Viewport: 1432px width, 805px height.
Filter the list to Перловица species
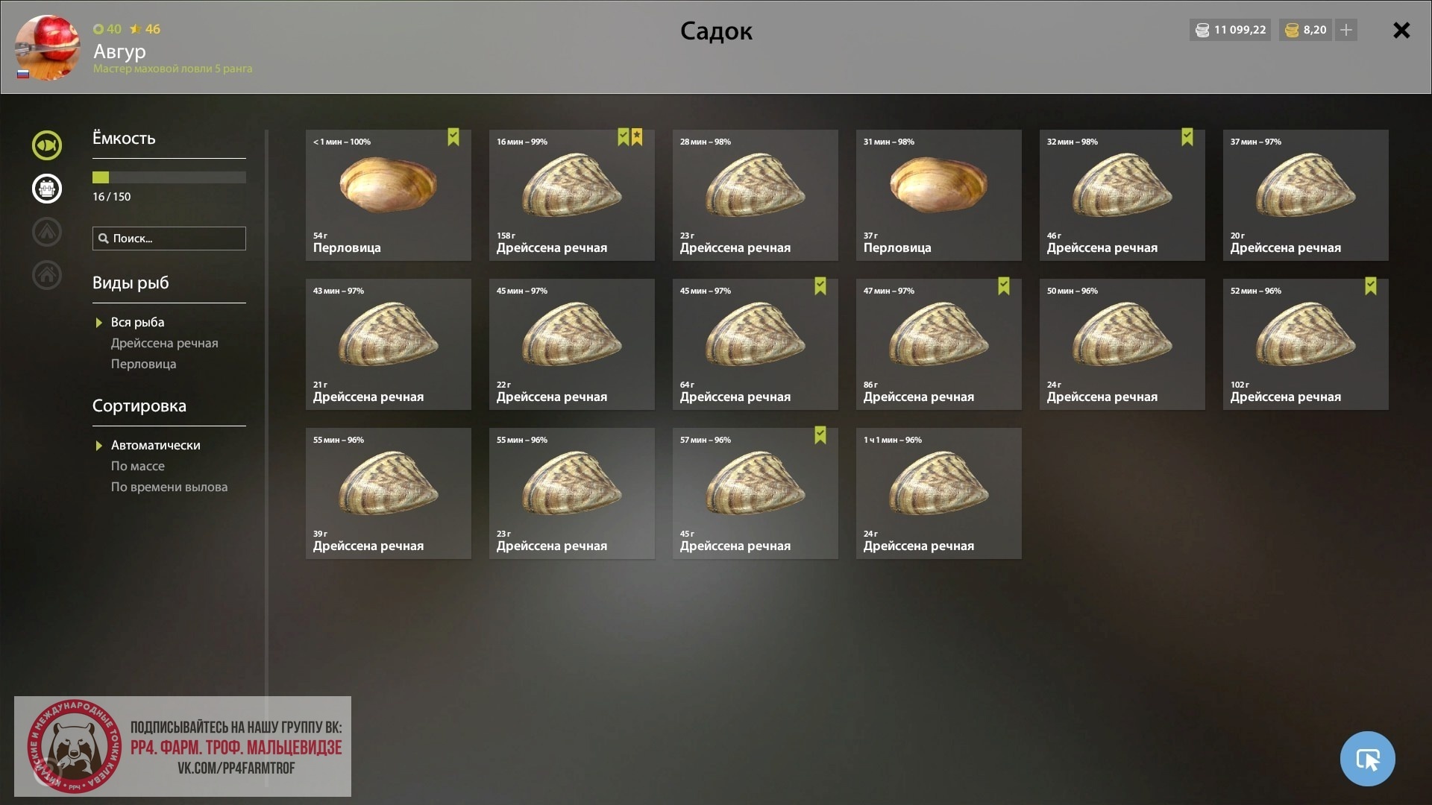click(143, 364)
